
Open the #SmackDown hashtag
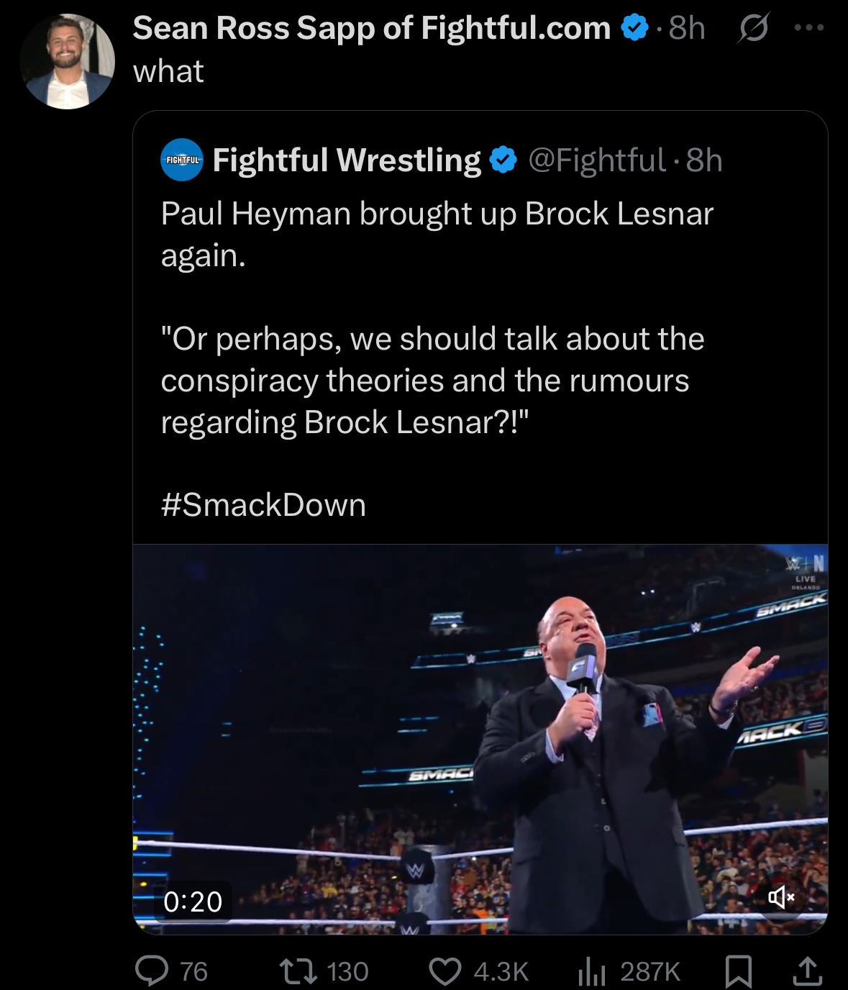tap(263, 505)
